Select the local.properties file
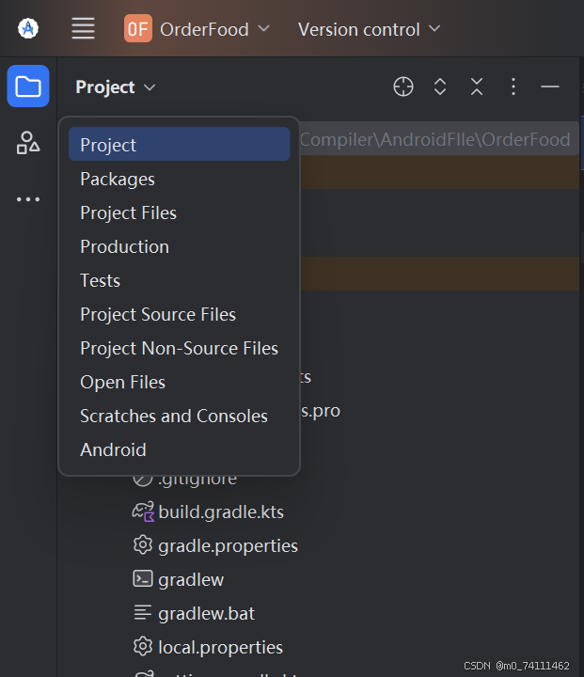584x677 pixels. [x=221, y=648]
